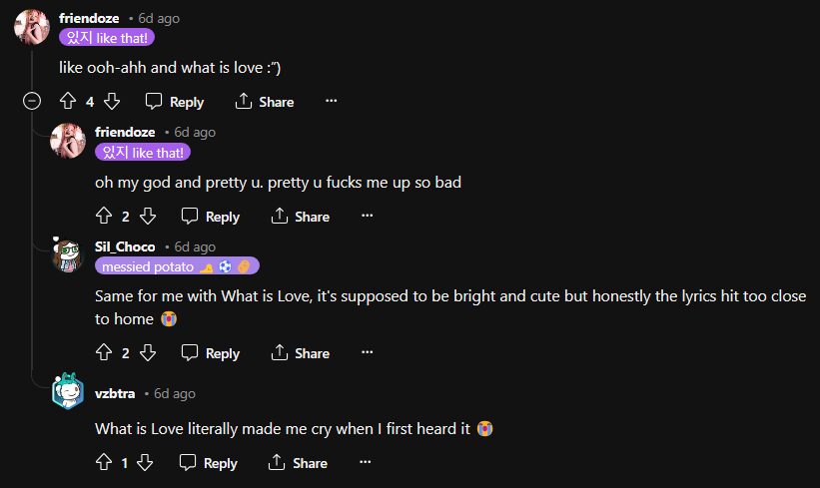Image resolution: width=820 pixels, height=488 pixels.
Task: Open vzbtra's username link
Action: coord(116,393)
